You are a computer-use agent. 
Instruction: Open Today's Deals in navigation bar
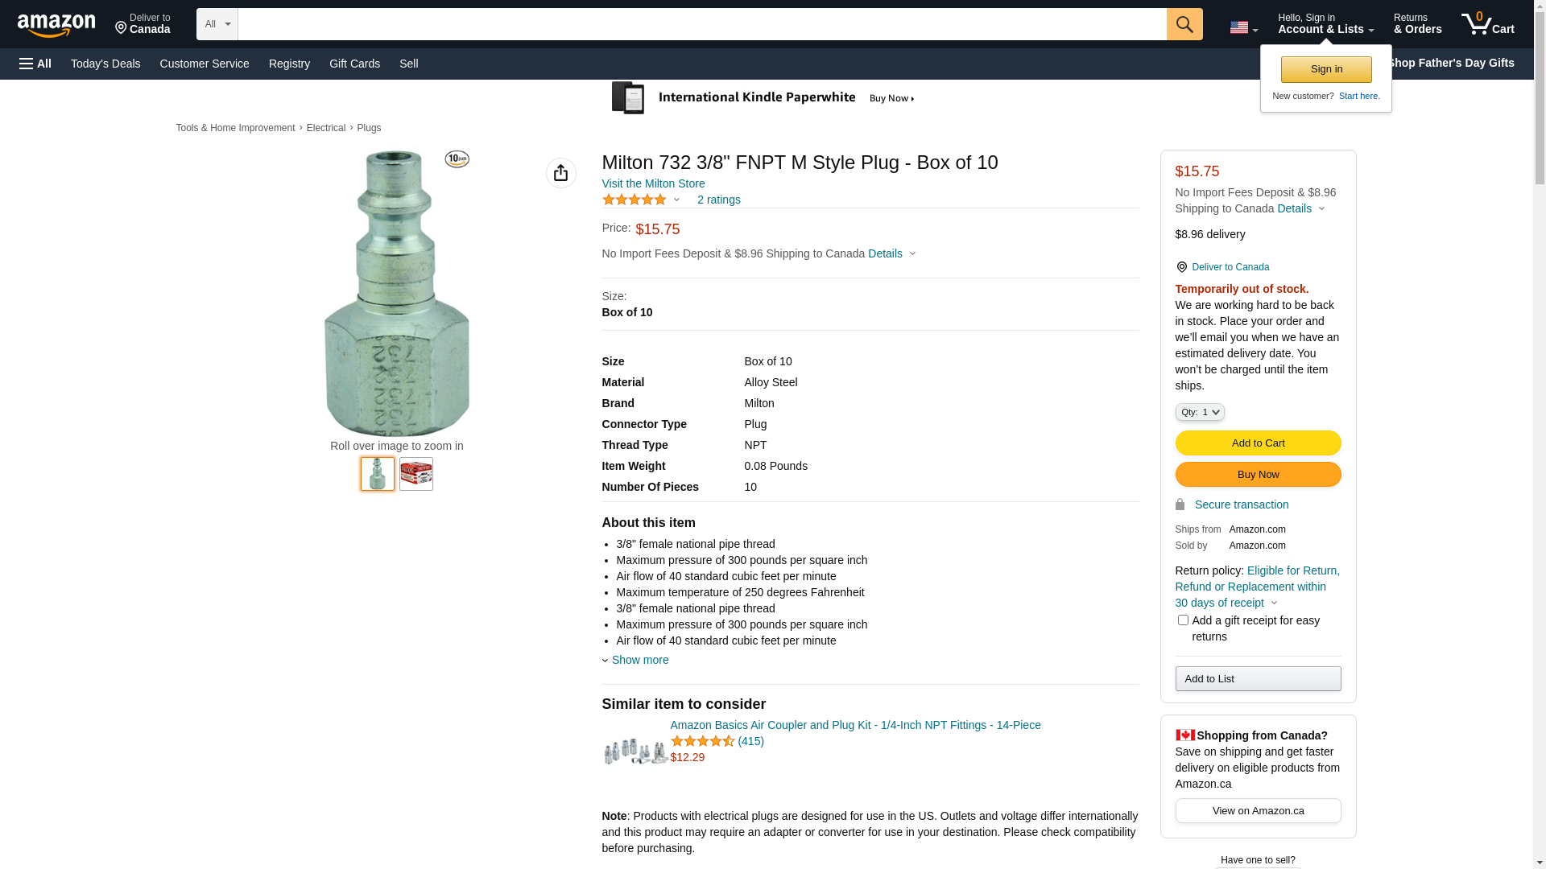pos(105,64)
